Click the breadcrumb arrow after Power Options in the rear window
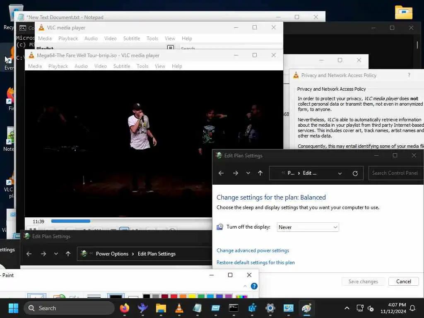This screenshot has height=318, width=424. (133, 254)
